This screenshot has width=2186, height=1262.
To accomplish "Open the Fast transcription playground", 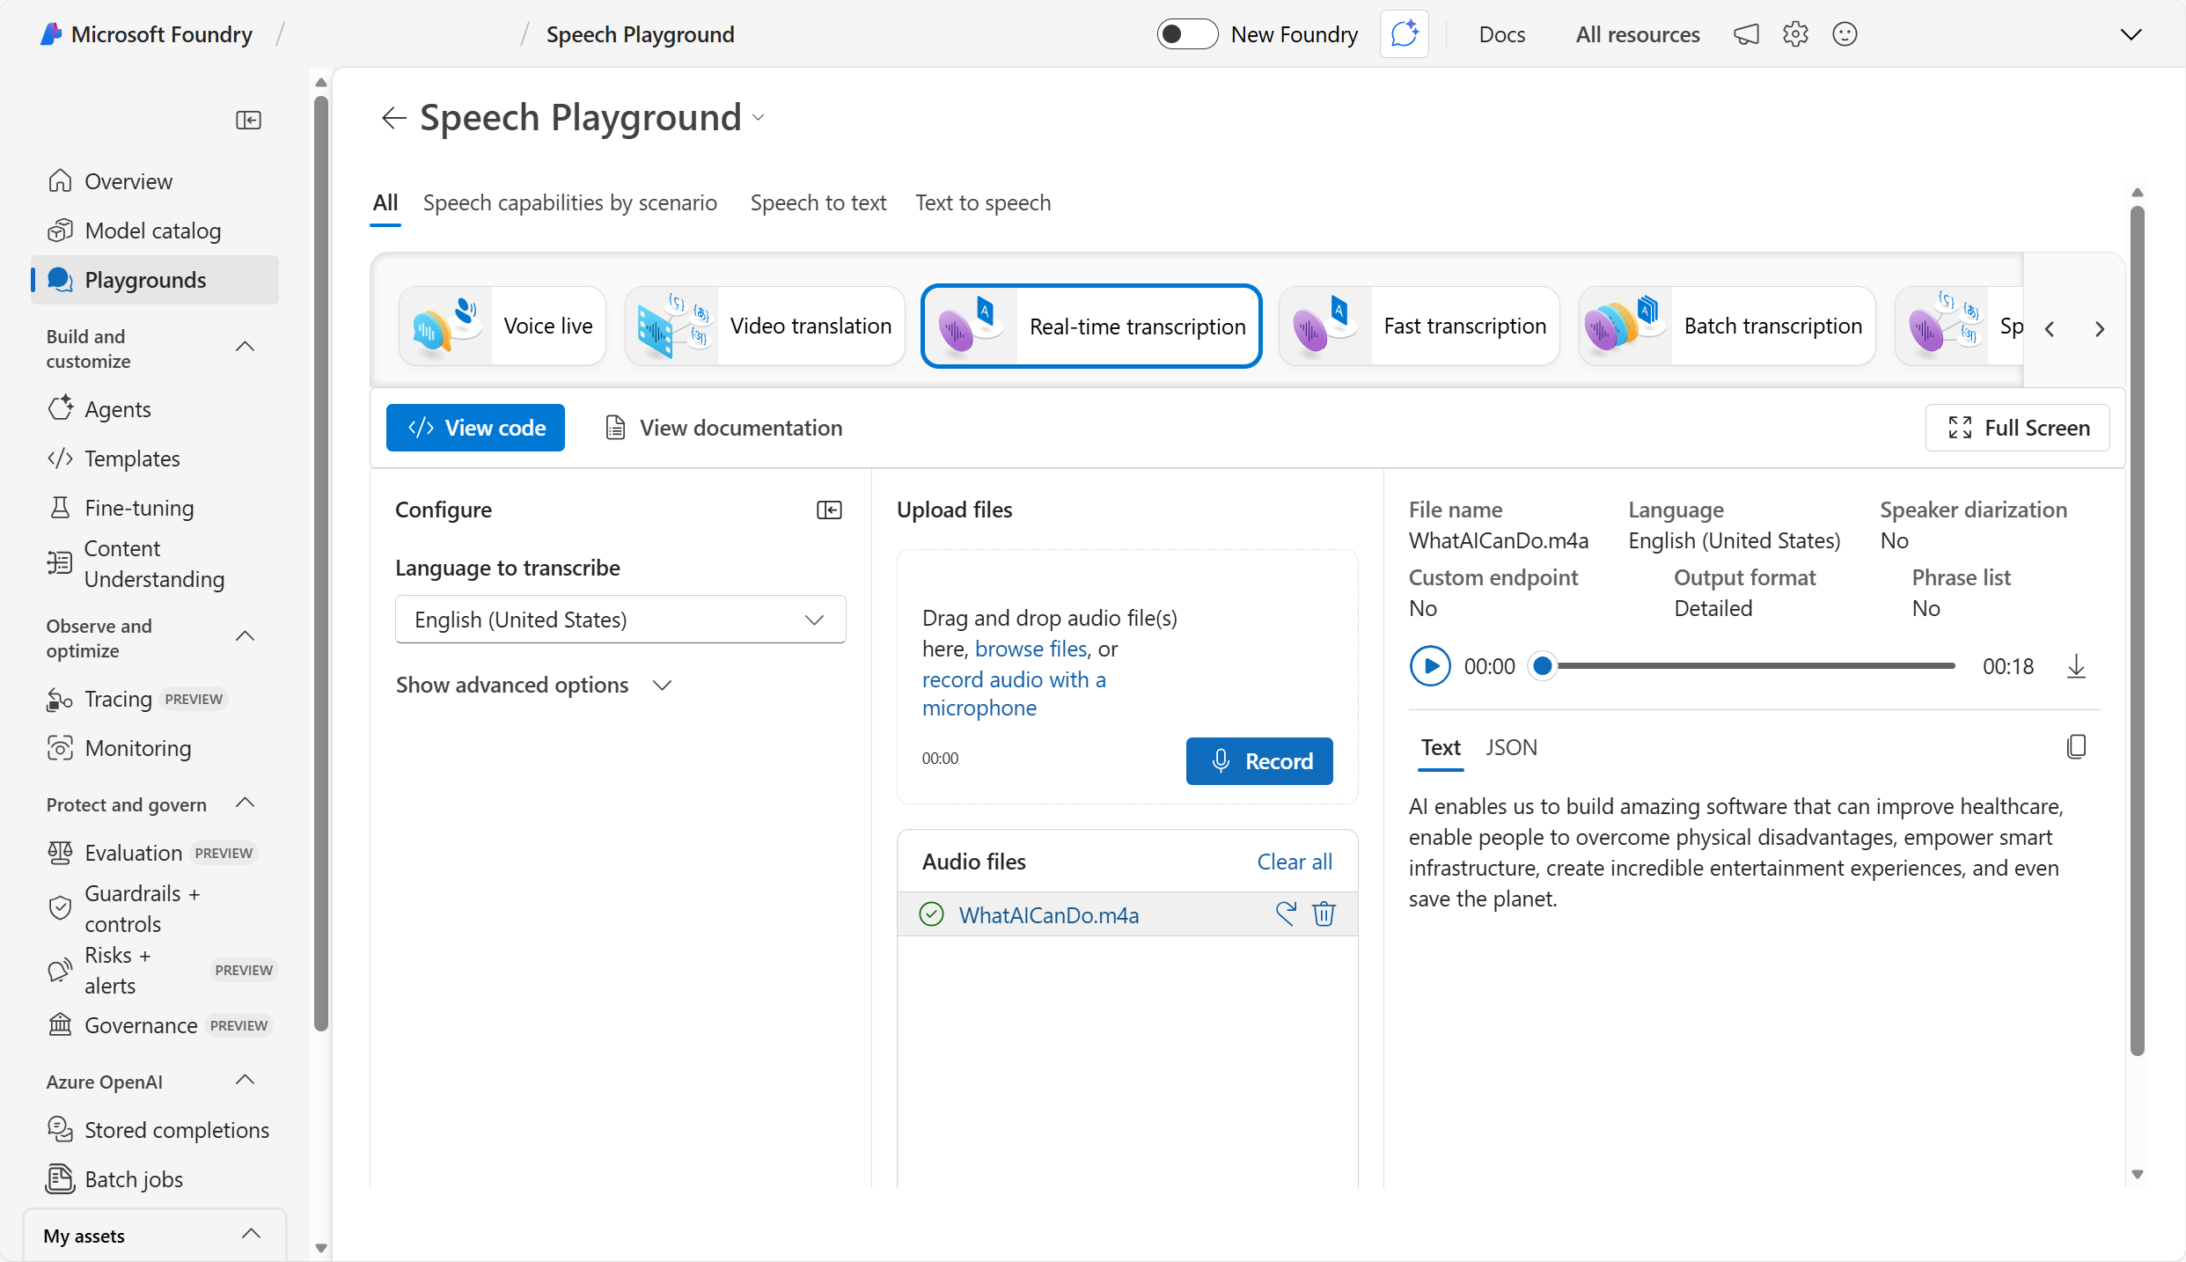I will [1419, 326].
